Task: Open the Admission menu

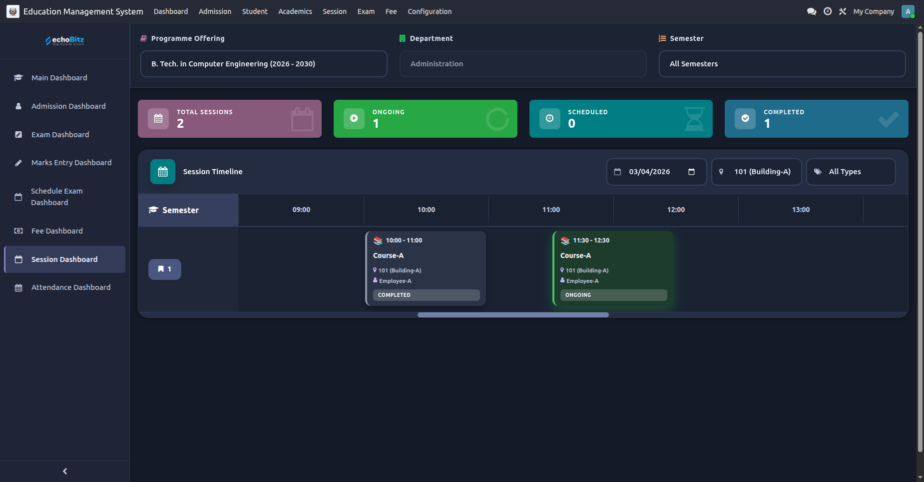Action: (x=215, y=11)
